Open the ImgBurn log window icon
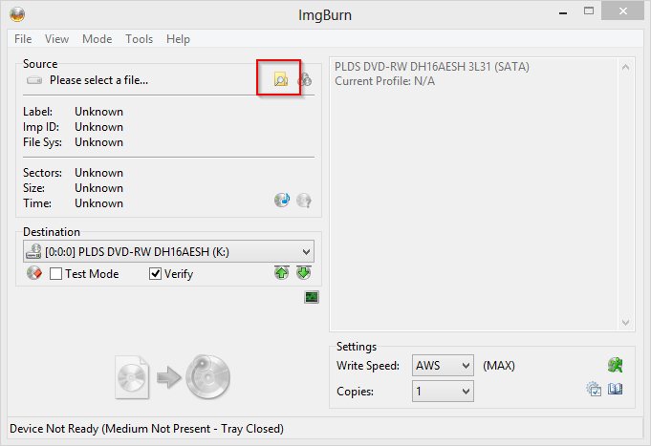 point(312,297)
